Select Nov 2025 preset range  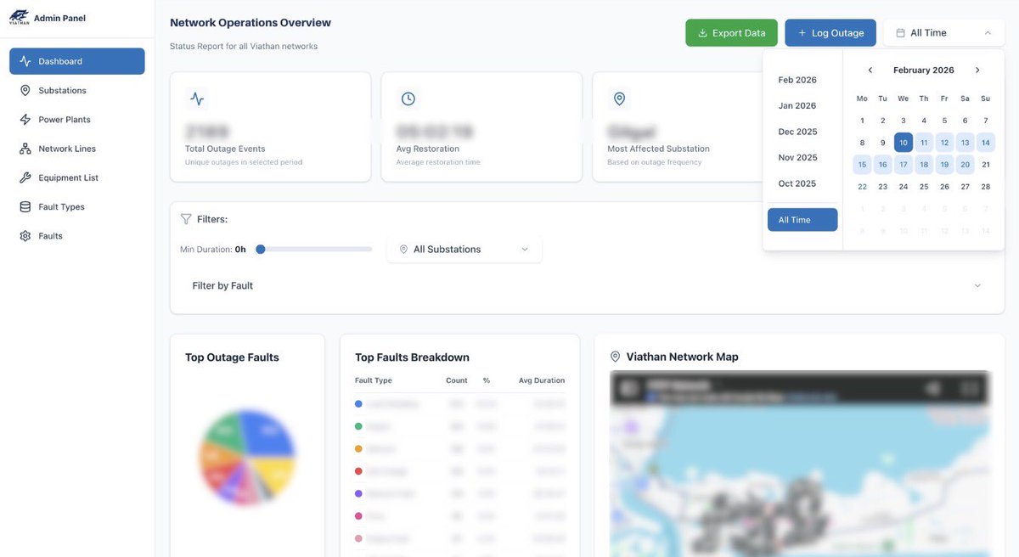click(802, 158)
